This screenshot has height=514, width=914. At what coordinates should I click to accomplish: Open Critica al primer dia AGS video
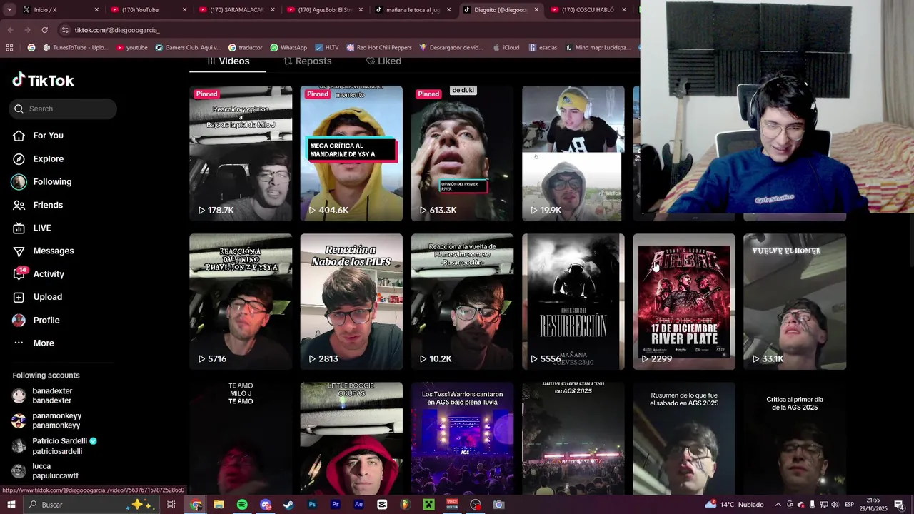(x=795, y=438)
